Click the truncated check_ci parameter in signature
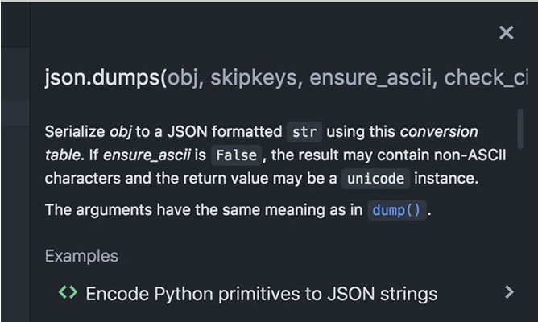Image resolution: width=538 pixels, height=322 pixels. coord(486,78)
